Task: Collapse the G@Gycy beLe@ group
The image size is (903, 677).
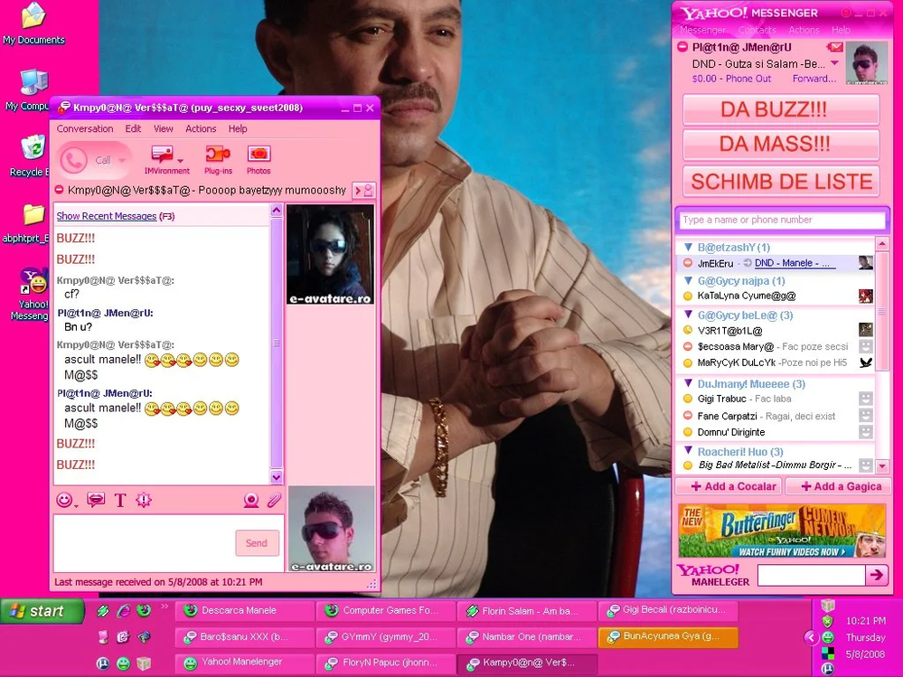Action: click(x=688, y=315)
